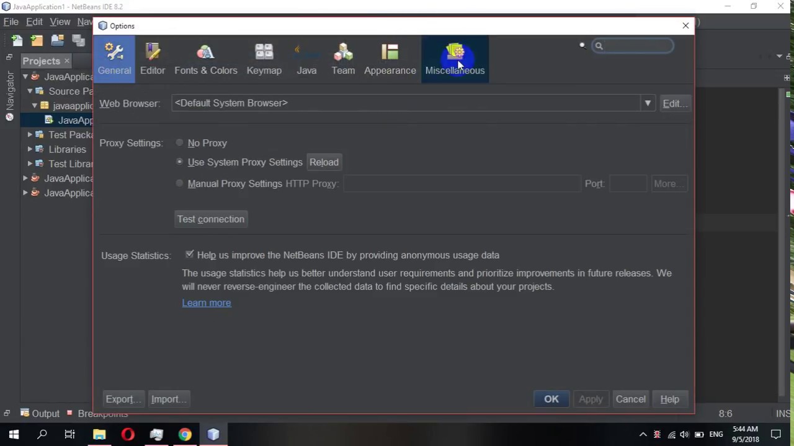Viewport: 794px width, 446px height.
Task: Click the Open Project toolbar icon
Action: click(x=58, y=40)
